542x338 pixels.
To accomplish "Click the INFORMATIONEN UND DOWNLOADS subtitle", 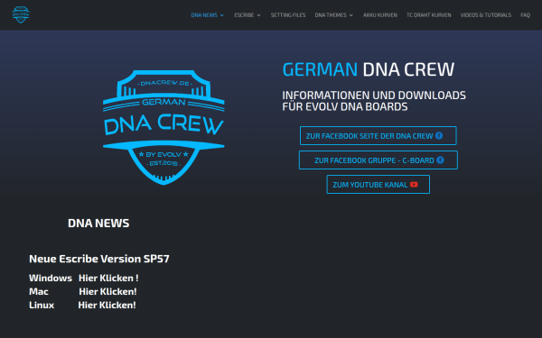I will tap(374, 101).
